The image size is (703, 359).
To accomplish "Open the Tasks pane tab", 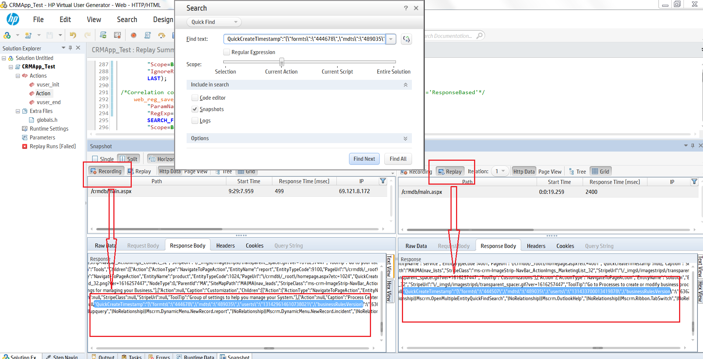I will (131, 356).
